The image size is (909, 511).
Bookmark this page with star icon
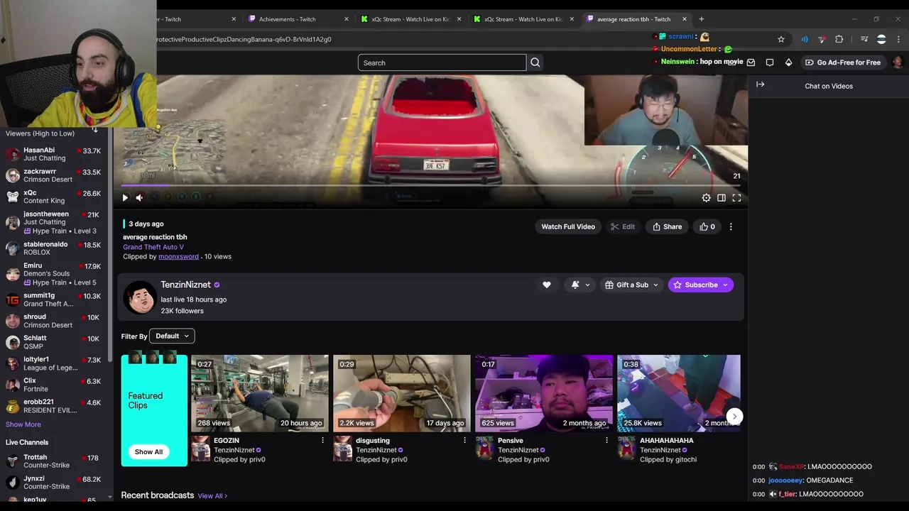[x=781, y=39]
